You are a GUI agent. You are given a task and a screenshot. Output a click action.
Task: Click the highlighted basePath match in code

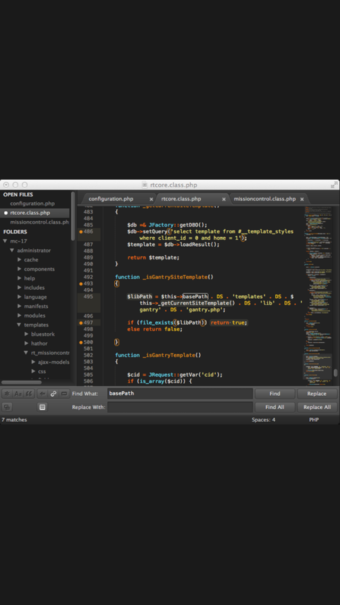195,296
